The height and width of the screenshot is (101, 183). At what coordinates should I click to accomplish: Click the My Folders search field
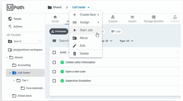[x=28, y=41]
